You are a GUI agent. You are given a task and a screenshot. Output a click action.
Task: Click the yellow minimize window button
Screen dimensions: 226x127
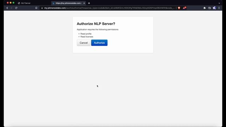pyautogui.click(x=11, y=3)
